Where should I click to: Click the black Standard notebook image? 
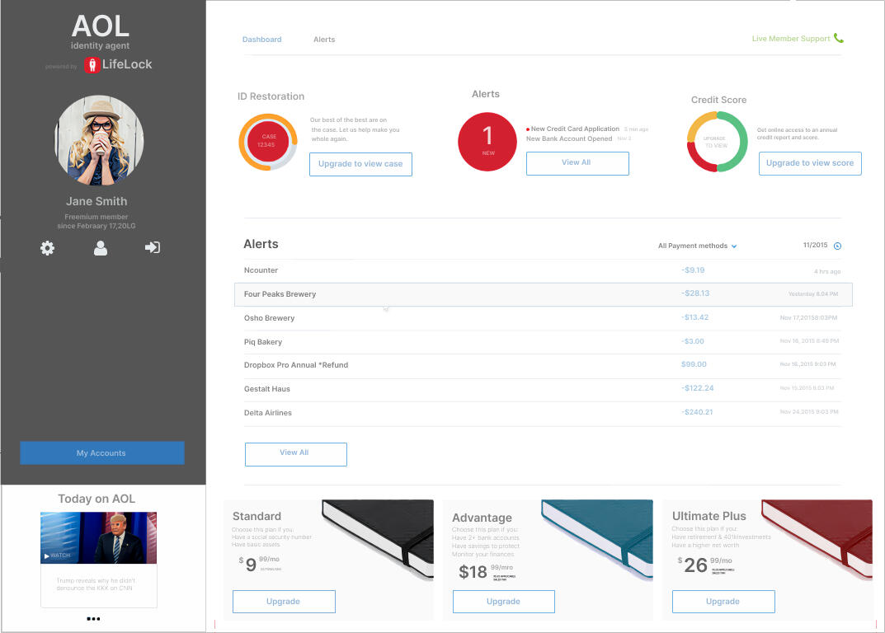[378, 539]
